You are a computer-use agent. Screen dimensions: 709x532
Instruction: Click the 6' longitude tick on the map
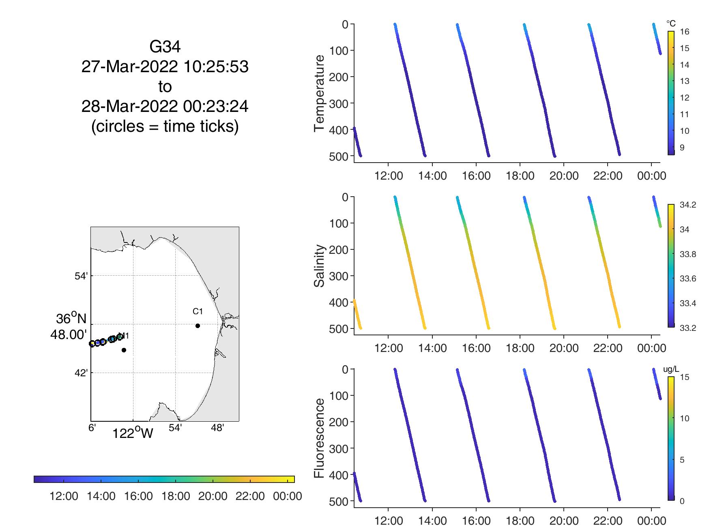(x=92, y=427)
